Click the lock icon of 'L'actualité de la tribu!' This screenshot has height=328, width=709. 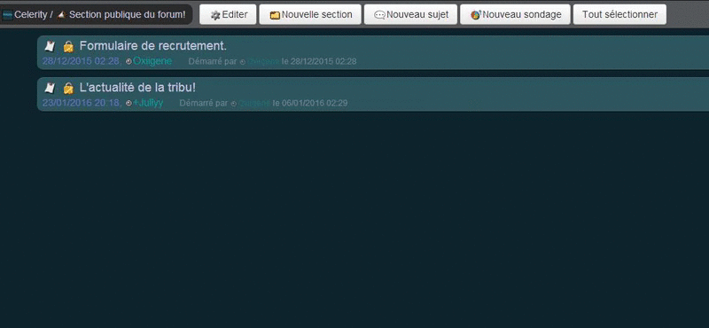click(68, 88)
